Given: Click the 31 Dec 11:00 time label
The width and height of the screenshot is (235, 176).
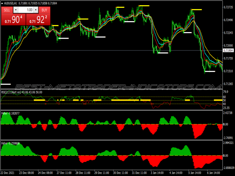Looking at the screenshot, I should (139, 173).
